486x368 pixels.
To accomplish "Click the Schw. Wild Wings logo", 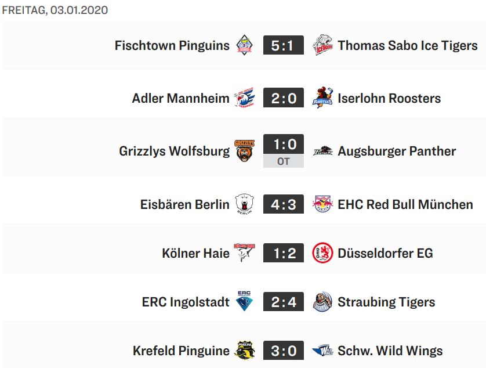I will tap(322, 351).
